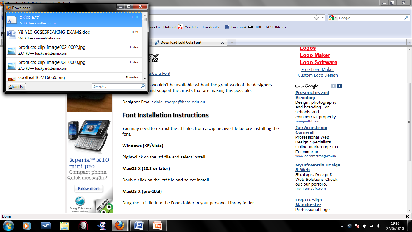Bookmark this page with the star icon
This screenshot has width=412, height=232.
pos(317,18)
